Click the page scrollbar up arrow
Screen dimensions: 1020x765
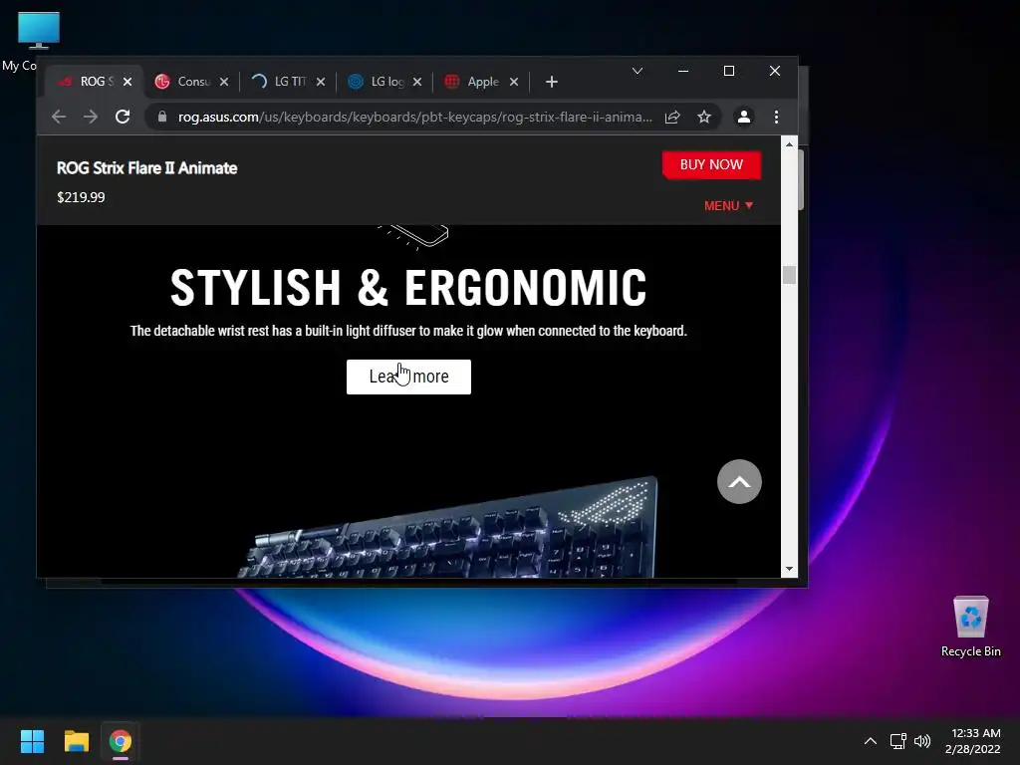tap(789, 144)
